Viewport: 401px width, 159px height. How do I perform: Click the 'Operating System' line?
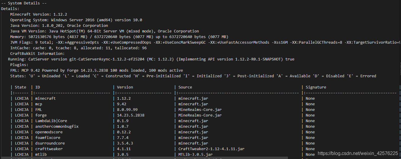click(76, 20)
